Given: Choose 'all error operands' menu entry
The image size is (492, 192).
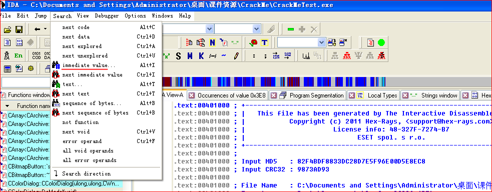Looking at the screenshot, I should 106,160.
